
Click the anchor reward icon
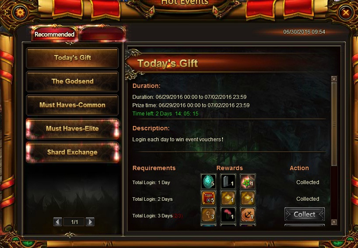(248, 215)
